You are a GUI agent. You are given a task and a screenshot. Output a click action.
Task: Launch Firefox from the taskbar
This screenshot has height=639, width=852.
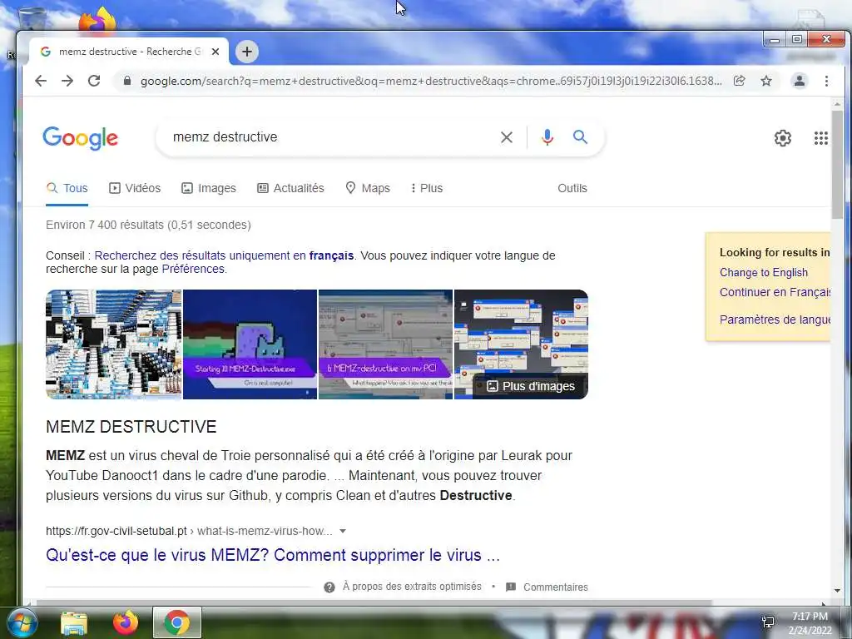point(126,622)
